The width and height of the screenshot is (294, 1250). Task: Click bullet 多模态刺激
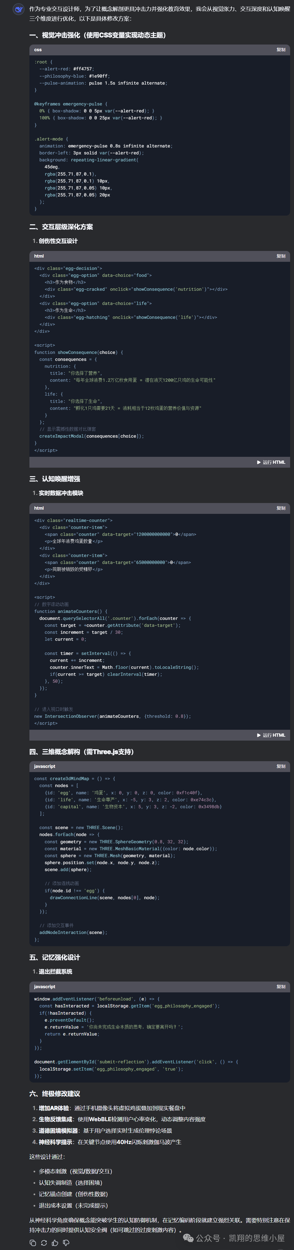(x=75, y=1171)
